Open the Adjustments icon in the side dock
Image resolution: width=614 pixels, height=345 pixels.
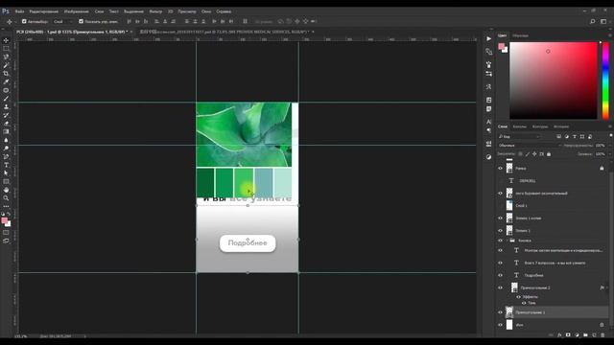pos(488,157)
